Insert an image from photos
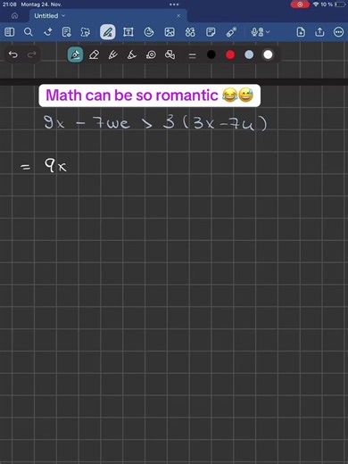 coord(170,32)
